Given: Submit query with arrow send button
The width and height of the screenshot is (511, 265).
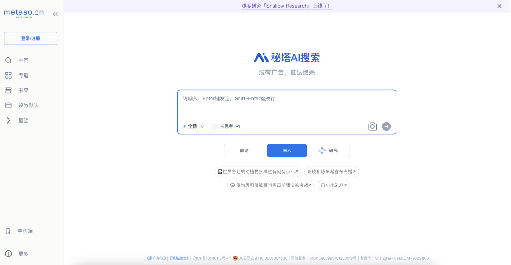Looking at the screenshot, I should pyautogui.click(x=386, y=126).
